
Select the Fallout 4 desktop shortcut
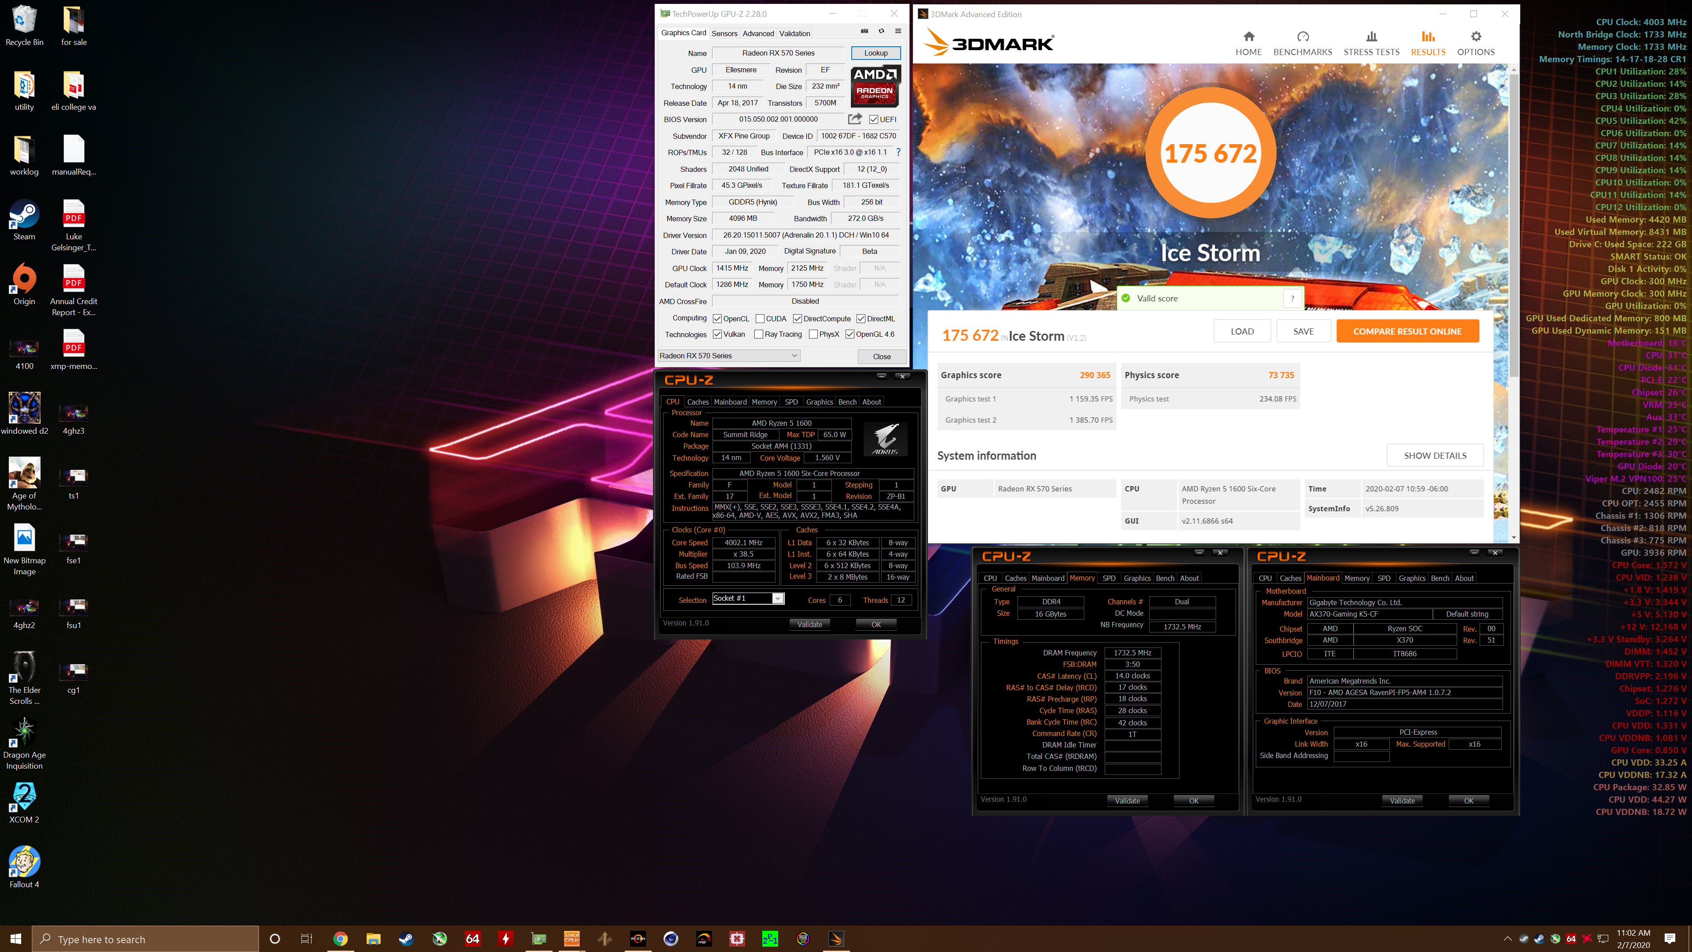tap(24, 867)
